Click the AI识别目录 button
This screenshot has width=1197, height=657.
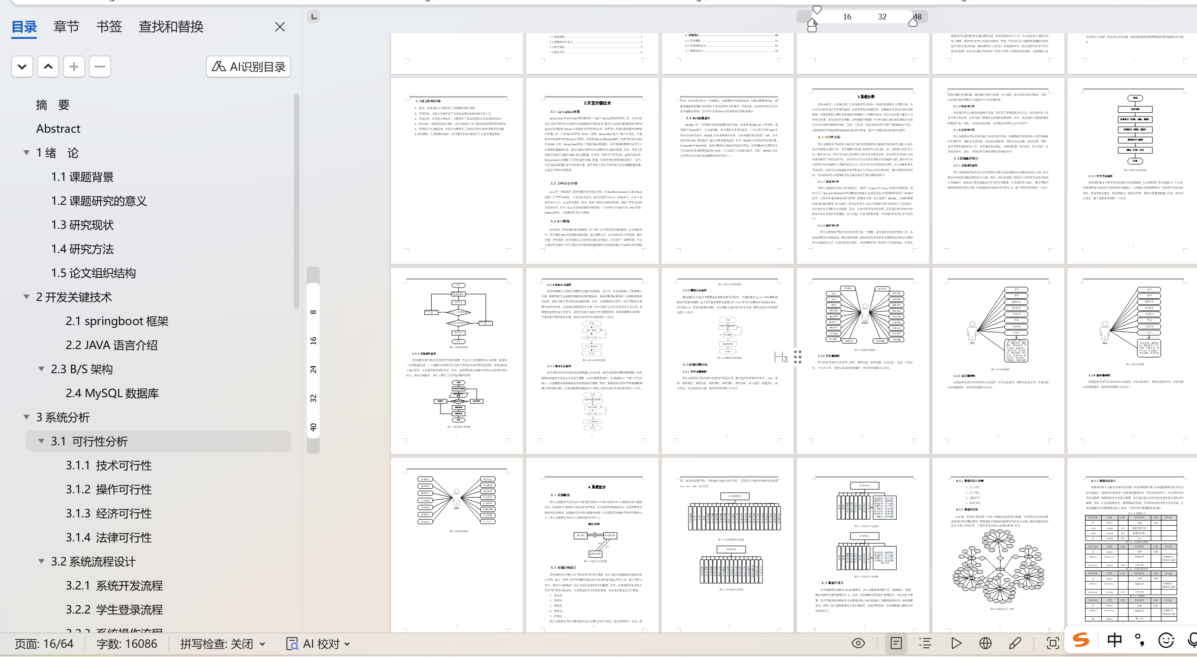pos(248,67)
